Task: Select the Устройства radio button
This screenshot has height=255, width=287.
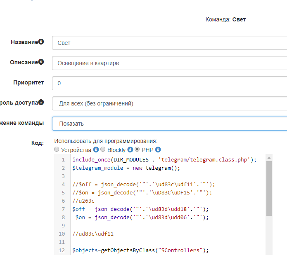Action: click(57, 150)
